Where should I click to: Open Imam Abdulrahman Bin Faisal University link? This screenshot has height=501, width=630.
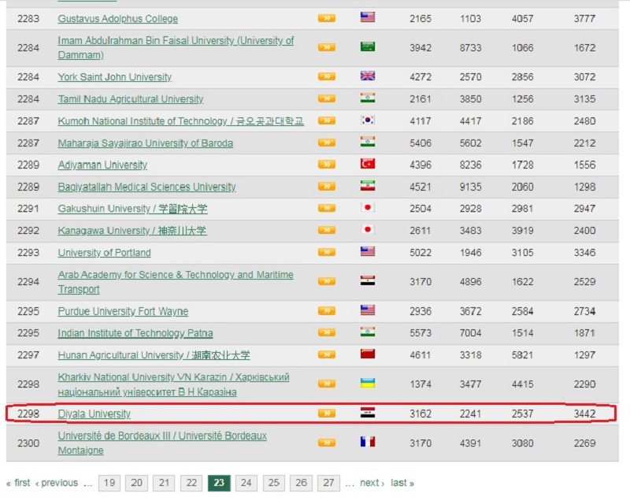click(176, 47)
